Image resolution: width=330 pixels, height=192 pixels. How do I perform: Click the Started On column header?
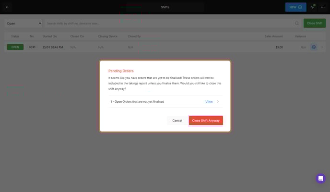tap(50, 36)
